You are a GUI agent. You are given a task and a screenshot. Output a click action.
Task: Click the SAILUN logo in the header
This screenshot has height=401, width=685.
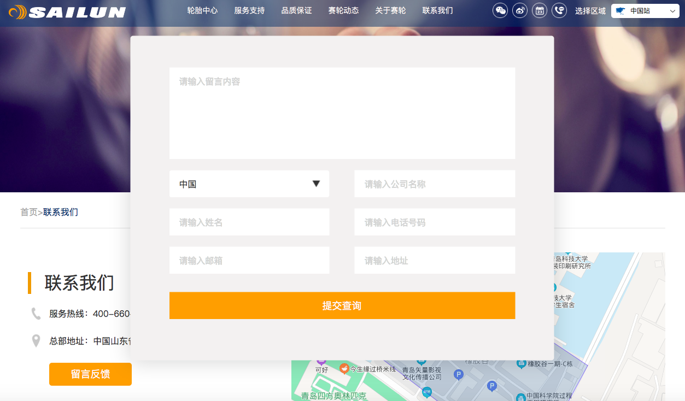click(x=67, y=11)
